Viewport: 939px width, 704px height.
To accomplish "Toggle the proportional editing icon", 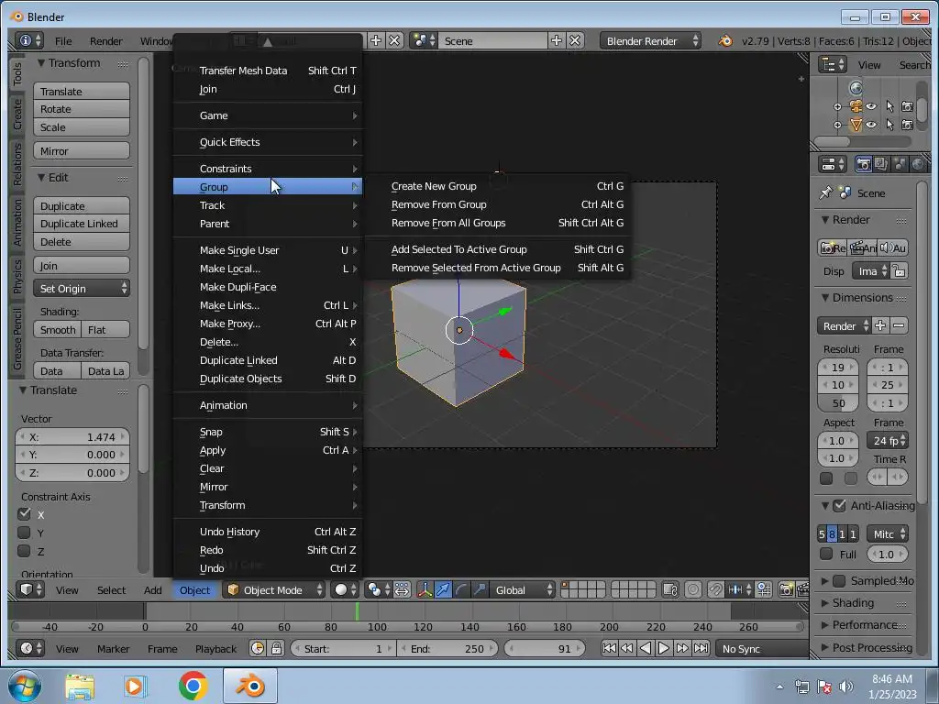I will point(693,589).
